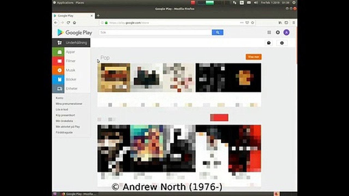Open the Konto link
The width and height of the screenshot is (349, 196).
pyautogui.click(x=59, y=98)
